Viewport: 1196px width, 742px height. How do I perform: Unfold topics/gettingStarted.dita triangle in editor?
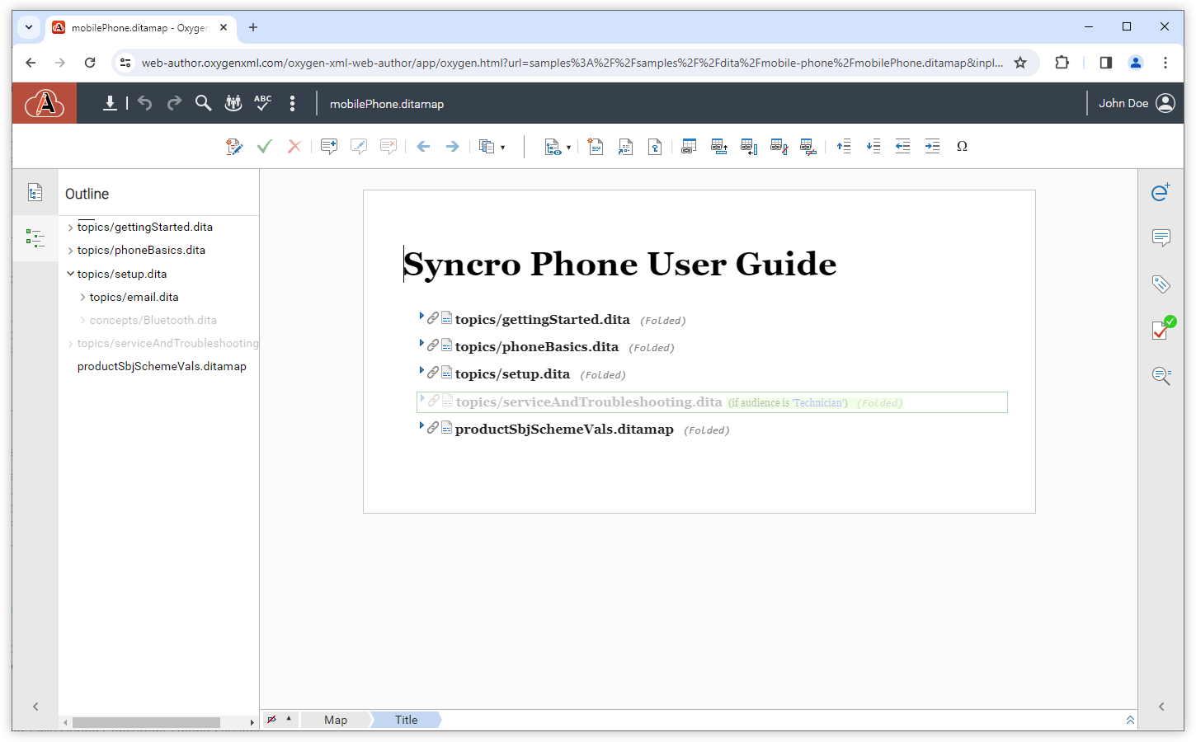[x=421, y=316]
